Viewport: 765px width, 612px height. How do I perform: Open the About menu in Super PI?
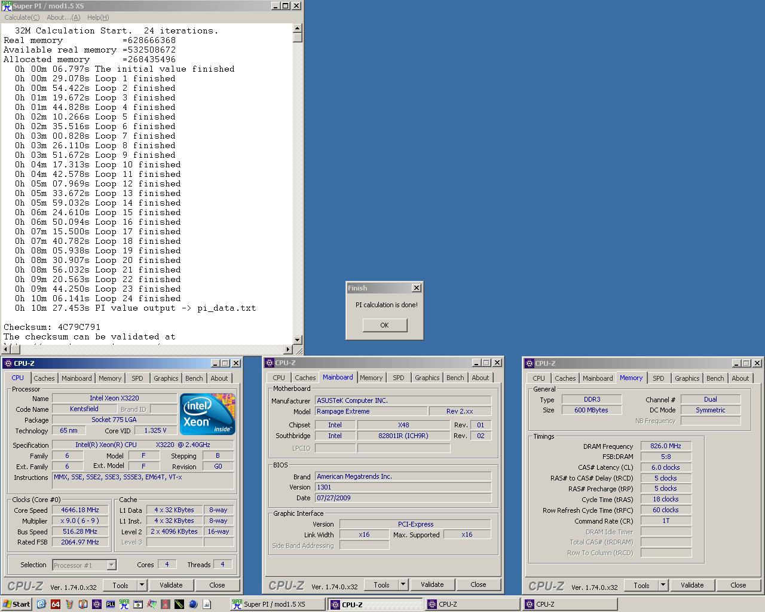pyautogui.click(x=63, y=17)
